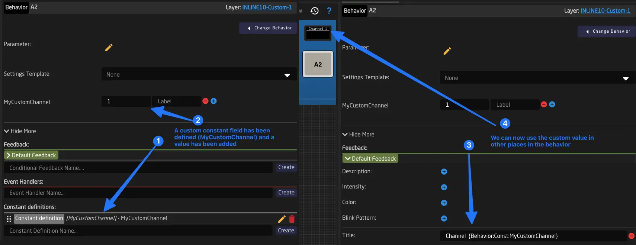
Task: Select the Behavior tab in left panel
Action: point(16,7)
